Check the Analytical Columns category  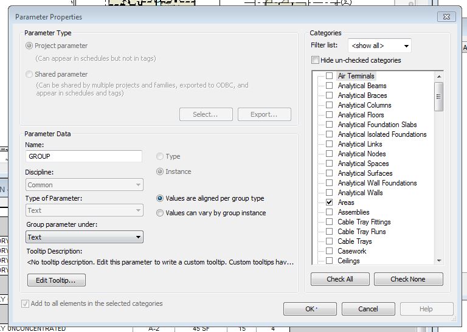pyautogui.click(x=329, y=105)
